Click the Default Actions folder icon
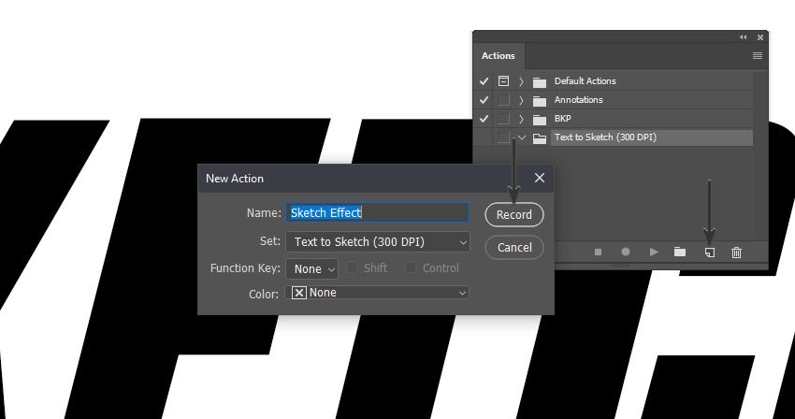Viewport: 795px width, 419px height. [x=540, y=81]
